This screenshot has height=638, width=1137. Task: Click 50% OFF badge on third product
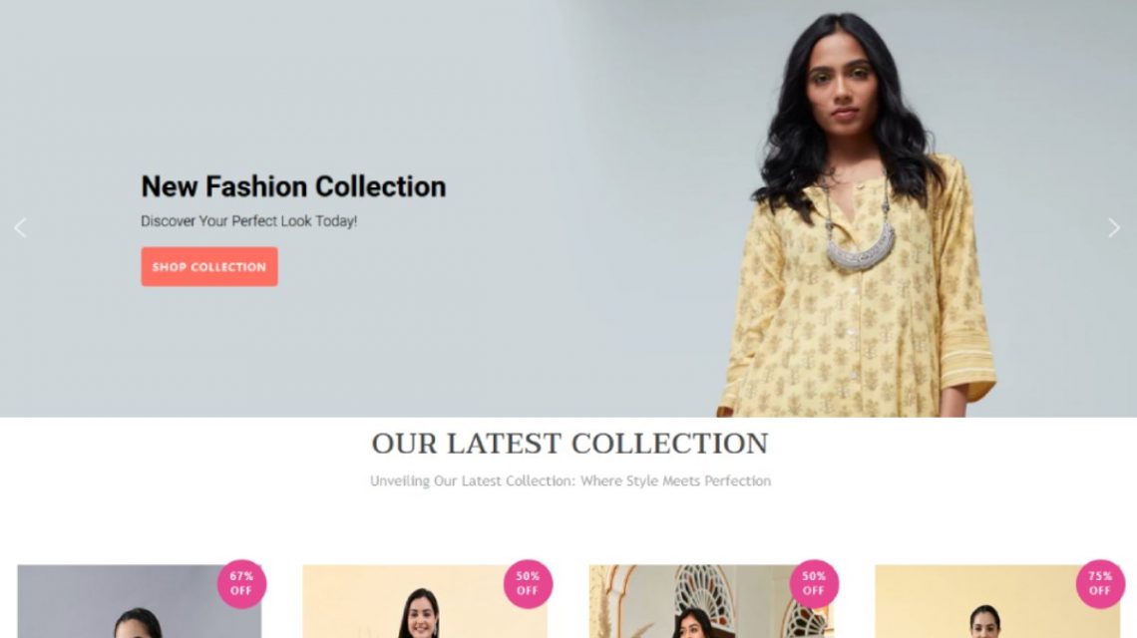[x=814, y=583]
